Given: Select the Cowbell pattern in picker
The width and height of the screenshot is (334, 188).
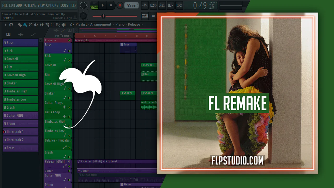Looking at the screenshot, I should coord(21,59).
